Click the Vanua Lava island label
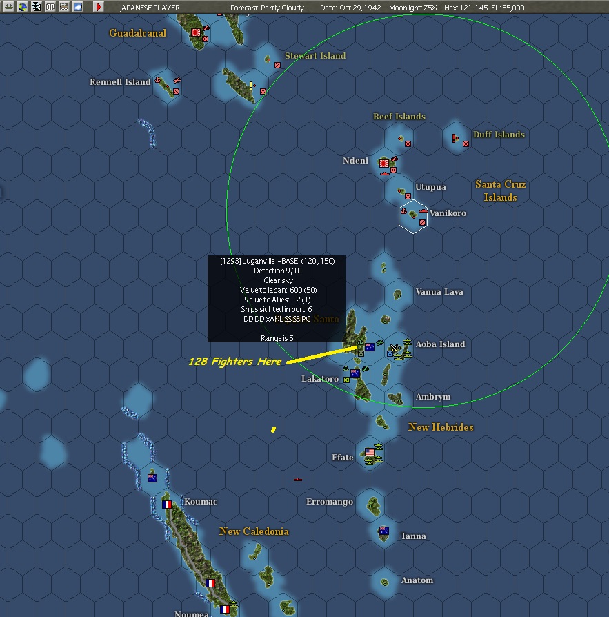 439,291
